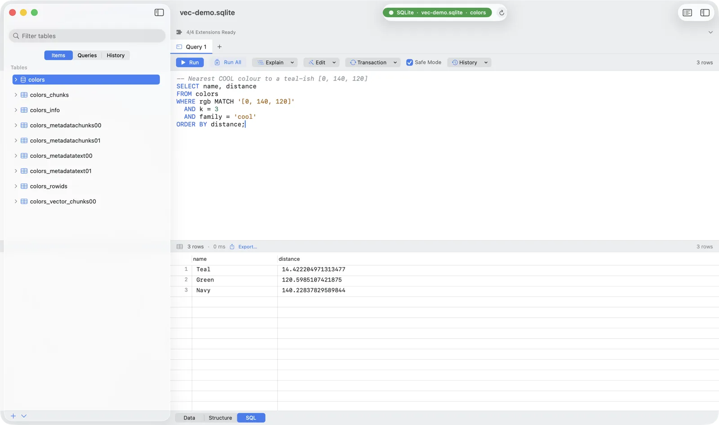Select the 140.22837829589844 distance cell
Image resolution: width=719 pixels, height=425 pixels.
(314, 291)
